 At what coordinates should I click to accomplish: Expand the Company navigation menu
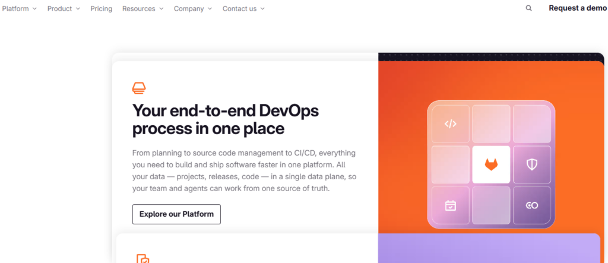193,8
